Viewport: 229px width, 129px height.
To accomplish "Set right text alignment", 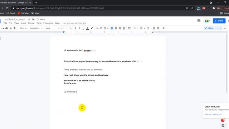I will (120, 28).
